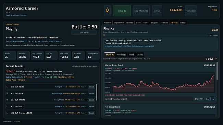Select the Finance tab

point(174,23)
